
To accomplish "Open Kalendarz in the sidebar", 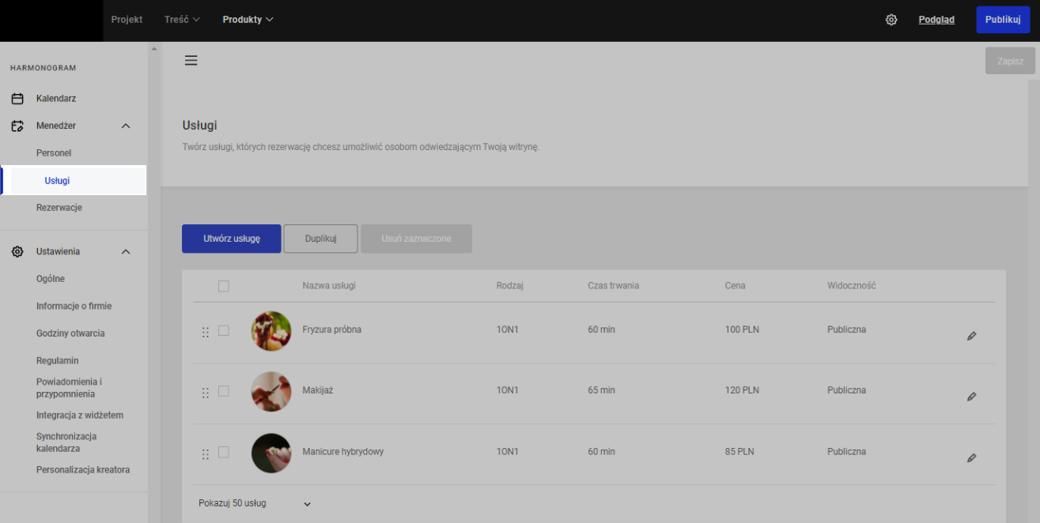I will coord(56,99).
